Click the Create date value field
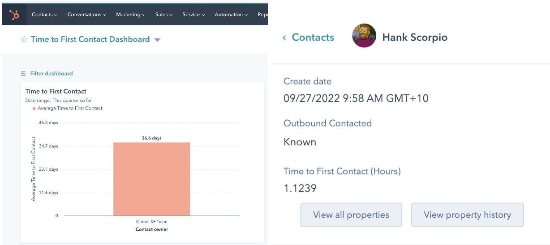Screen dimensions: 550x245 pos(356,98)
